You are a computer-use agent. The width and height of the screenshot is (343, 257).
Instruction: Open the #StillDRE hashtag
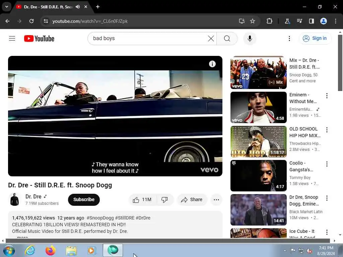coord(125,218)
